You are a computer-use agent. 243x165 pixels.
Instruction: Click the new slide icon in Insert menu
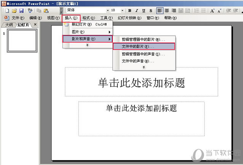coord(66,24)
